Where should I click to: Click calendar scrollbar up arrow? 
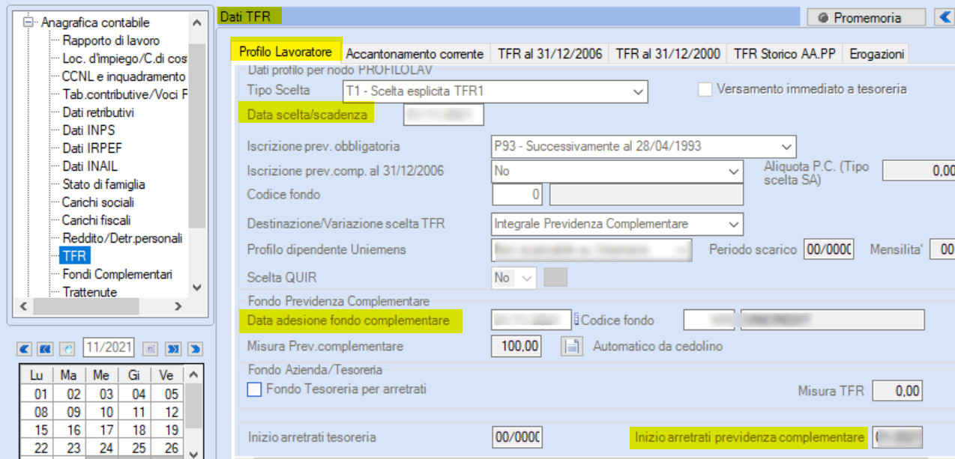pyautogui.click(x=193, y=374)
